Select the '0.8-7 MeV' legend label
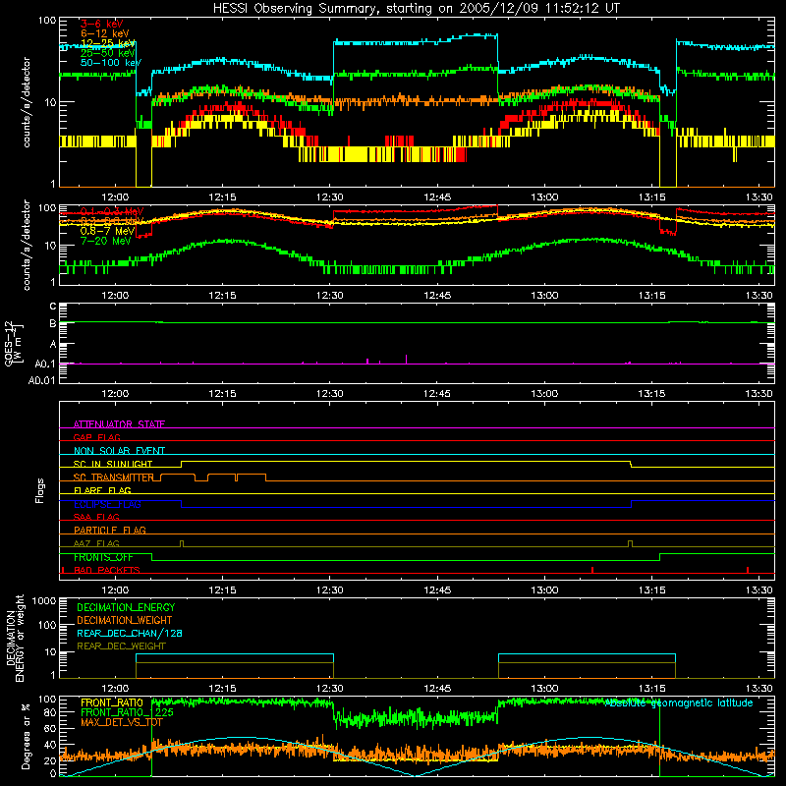Screen dimensions: 786x786 click(107, 231)
